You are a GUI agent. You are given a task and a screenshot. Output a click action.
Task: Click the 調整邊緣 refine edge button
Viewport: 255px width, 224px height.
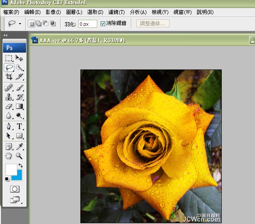pos(153,23)
